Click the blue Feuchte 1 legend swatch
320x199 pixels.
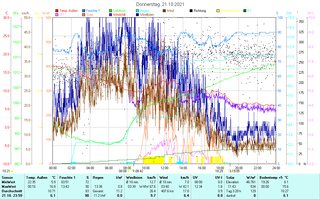(x=84, y=11)
